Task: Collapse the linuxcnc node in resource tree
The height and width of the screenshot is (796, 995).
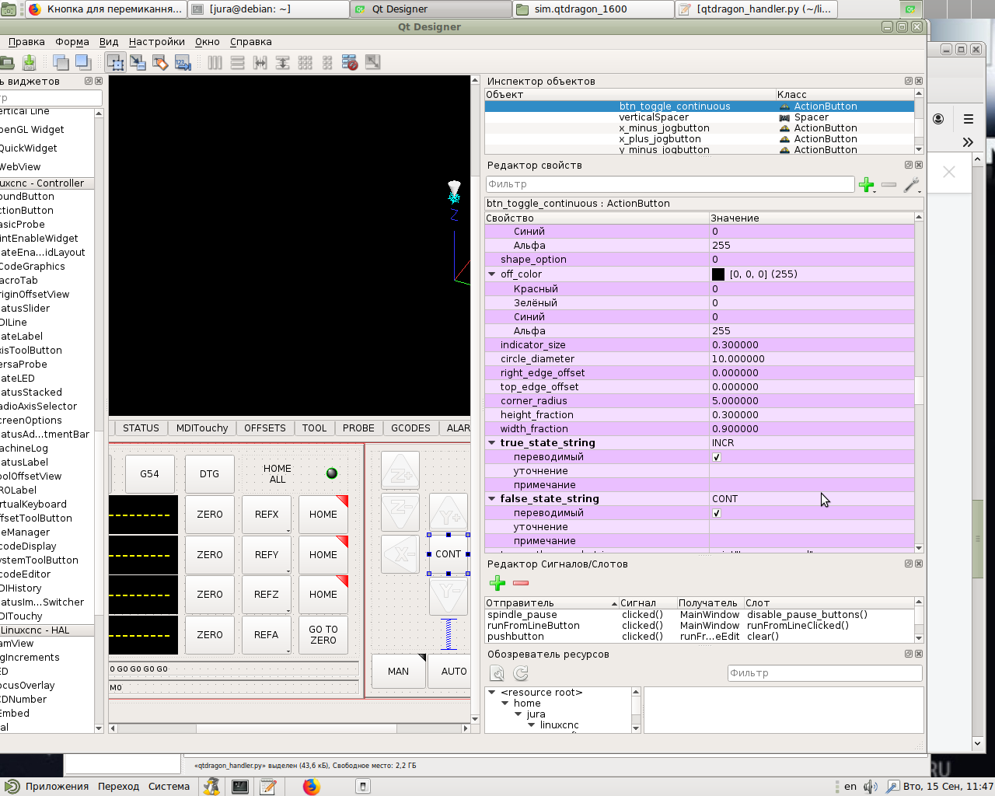Action: (532, 725)
